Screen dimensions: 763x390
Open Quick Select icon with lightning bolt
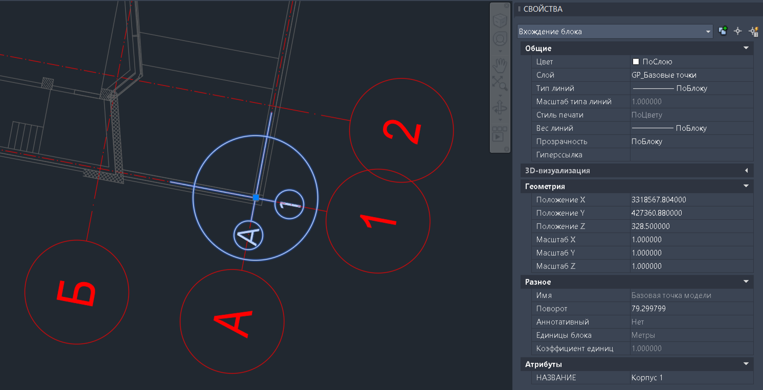coord(753,31)
